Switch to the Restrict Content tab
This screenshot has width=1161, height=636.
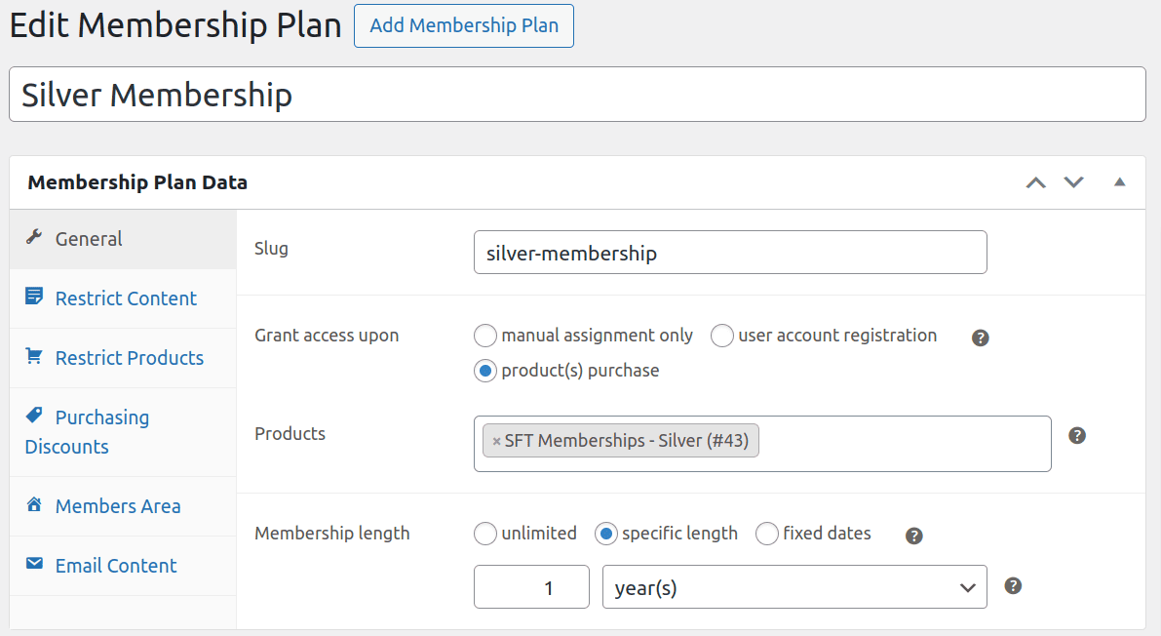pyautogui.click(x=125, y=298)
